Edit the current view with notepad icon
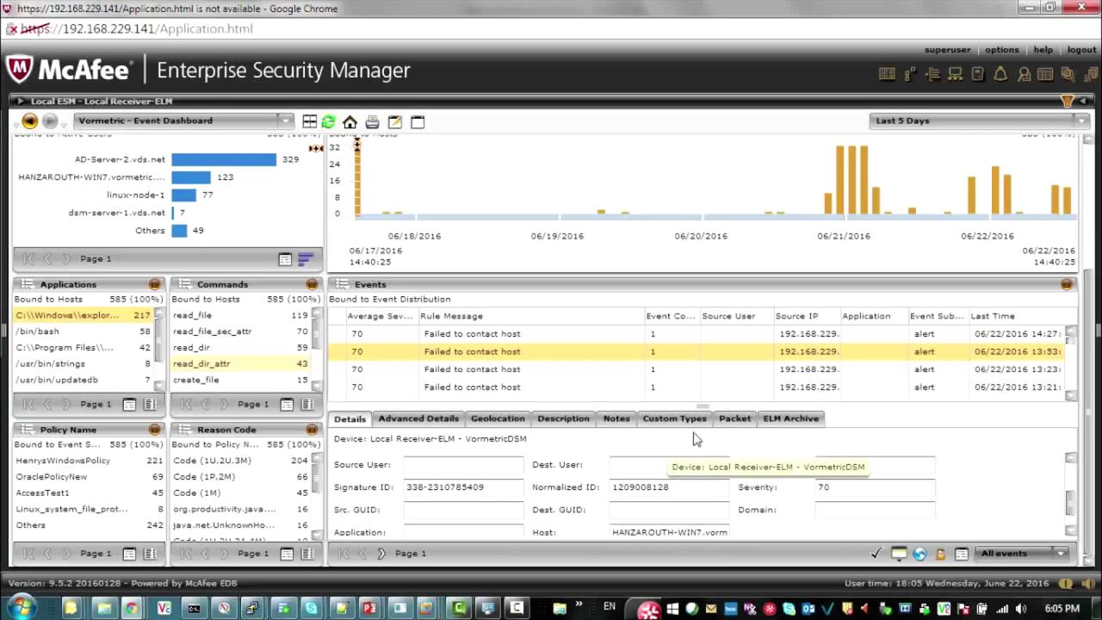Viewport: 1102px width, 620px height. pyautogui.click(x=395, y=121)
